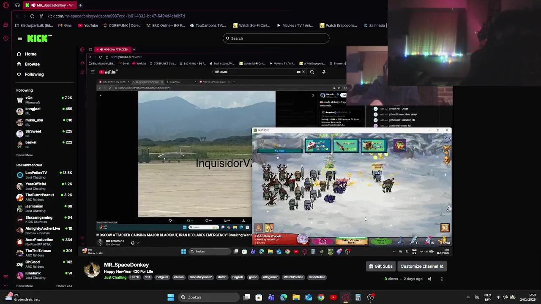The image size is (541, 304).
Task: Click the Gift Subs button
Action: 381,266
